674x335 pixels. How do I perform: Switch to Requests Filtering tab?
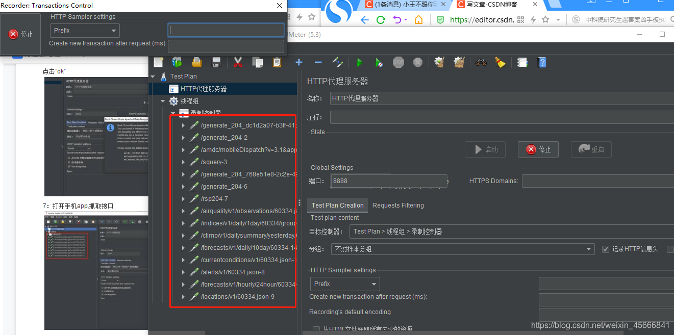[x=398, y=205]
